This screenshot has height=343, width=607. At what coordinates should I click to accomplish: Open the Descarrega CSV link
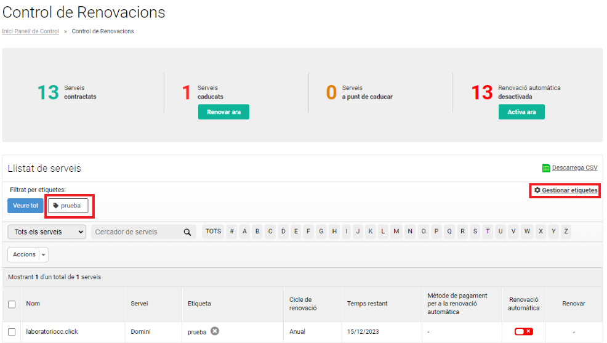click(574, 167)
